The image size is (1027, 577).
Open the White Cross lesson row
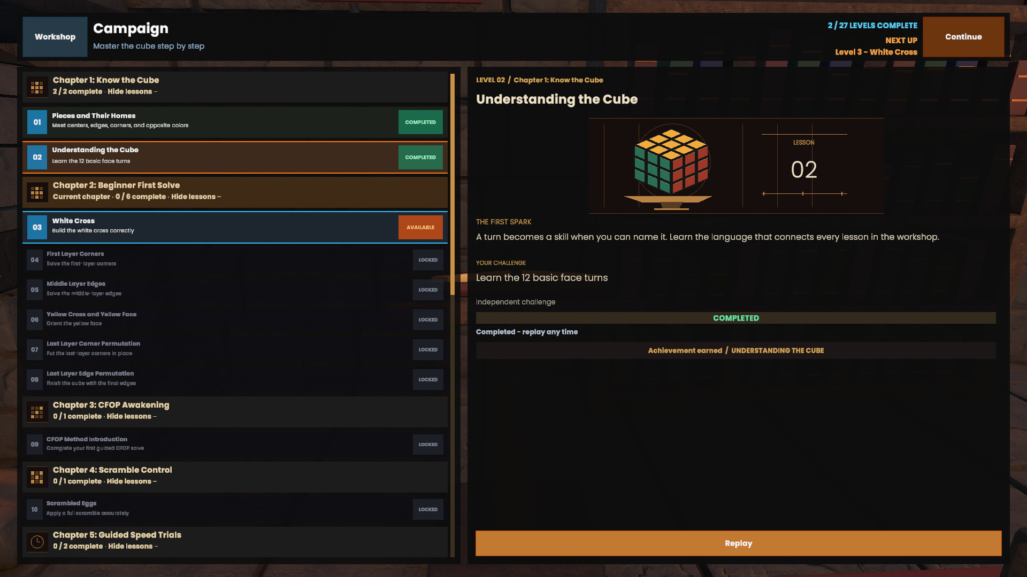tap(235, 228)
